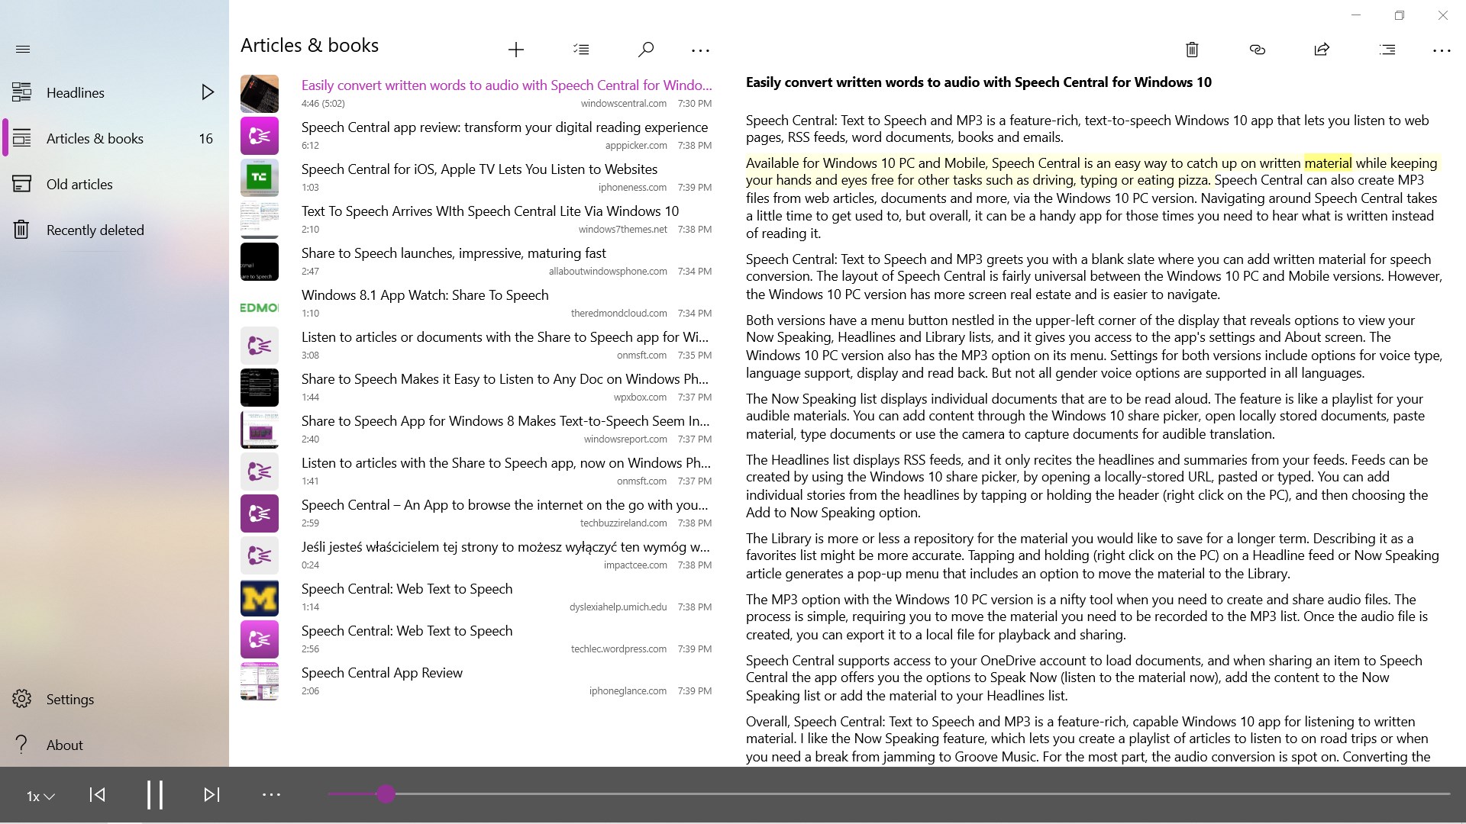Screen dimensions: 1466x824
Task: Delete the open article with trash icon
Action: coord(1192,50)
